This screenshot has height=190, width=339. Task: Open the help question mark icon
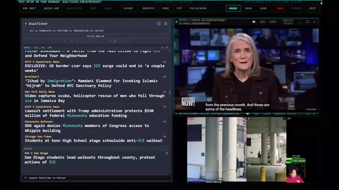(121, 41)
